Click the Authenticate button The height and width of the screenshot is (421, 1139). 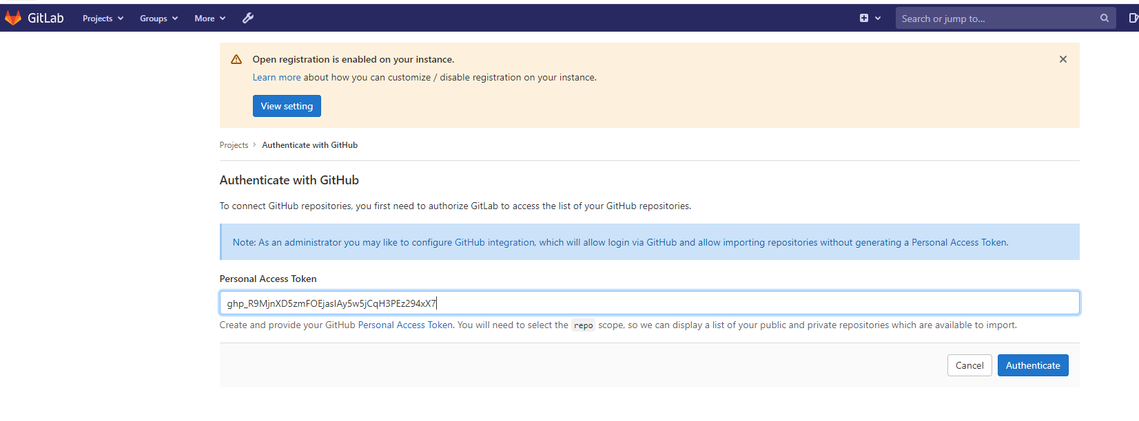click(1033, 365)
